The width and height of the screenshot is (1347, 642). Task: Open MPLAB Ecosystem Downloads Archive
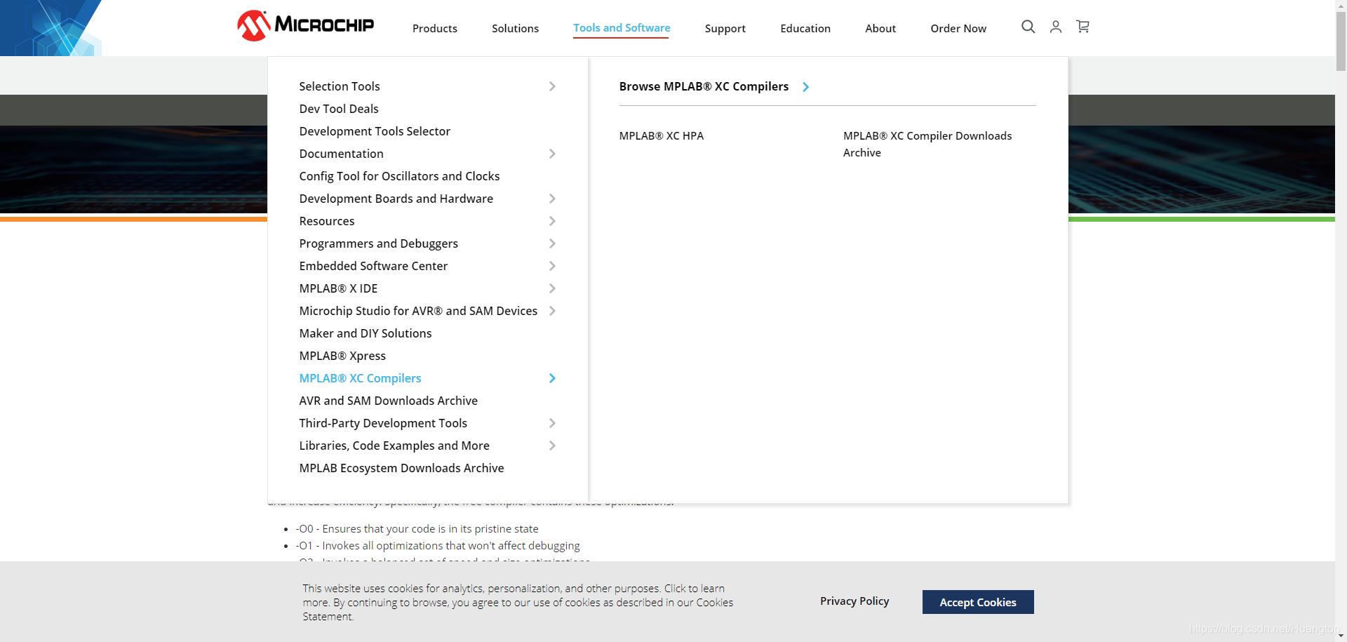401,468
